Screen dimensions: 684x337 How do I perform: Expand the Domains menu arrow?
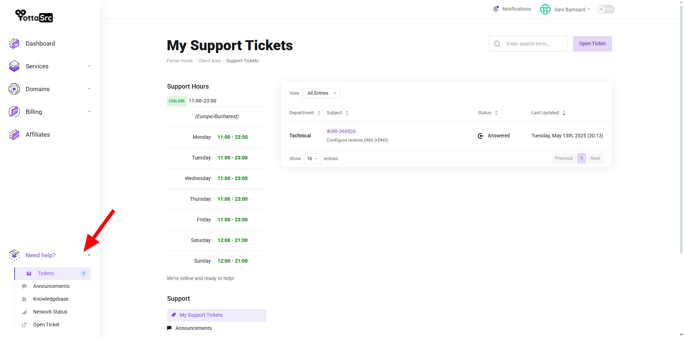pyautogui.click(x=89, y=89)
